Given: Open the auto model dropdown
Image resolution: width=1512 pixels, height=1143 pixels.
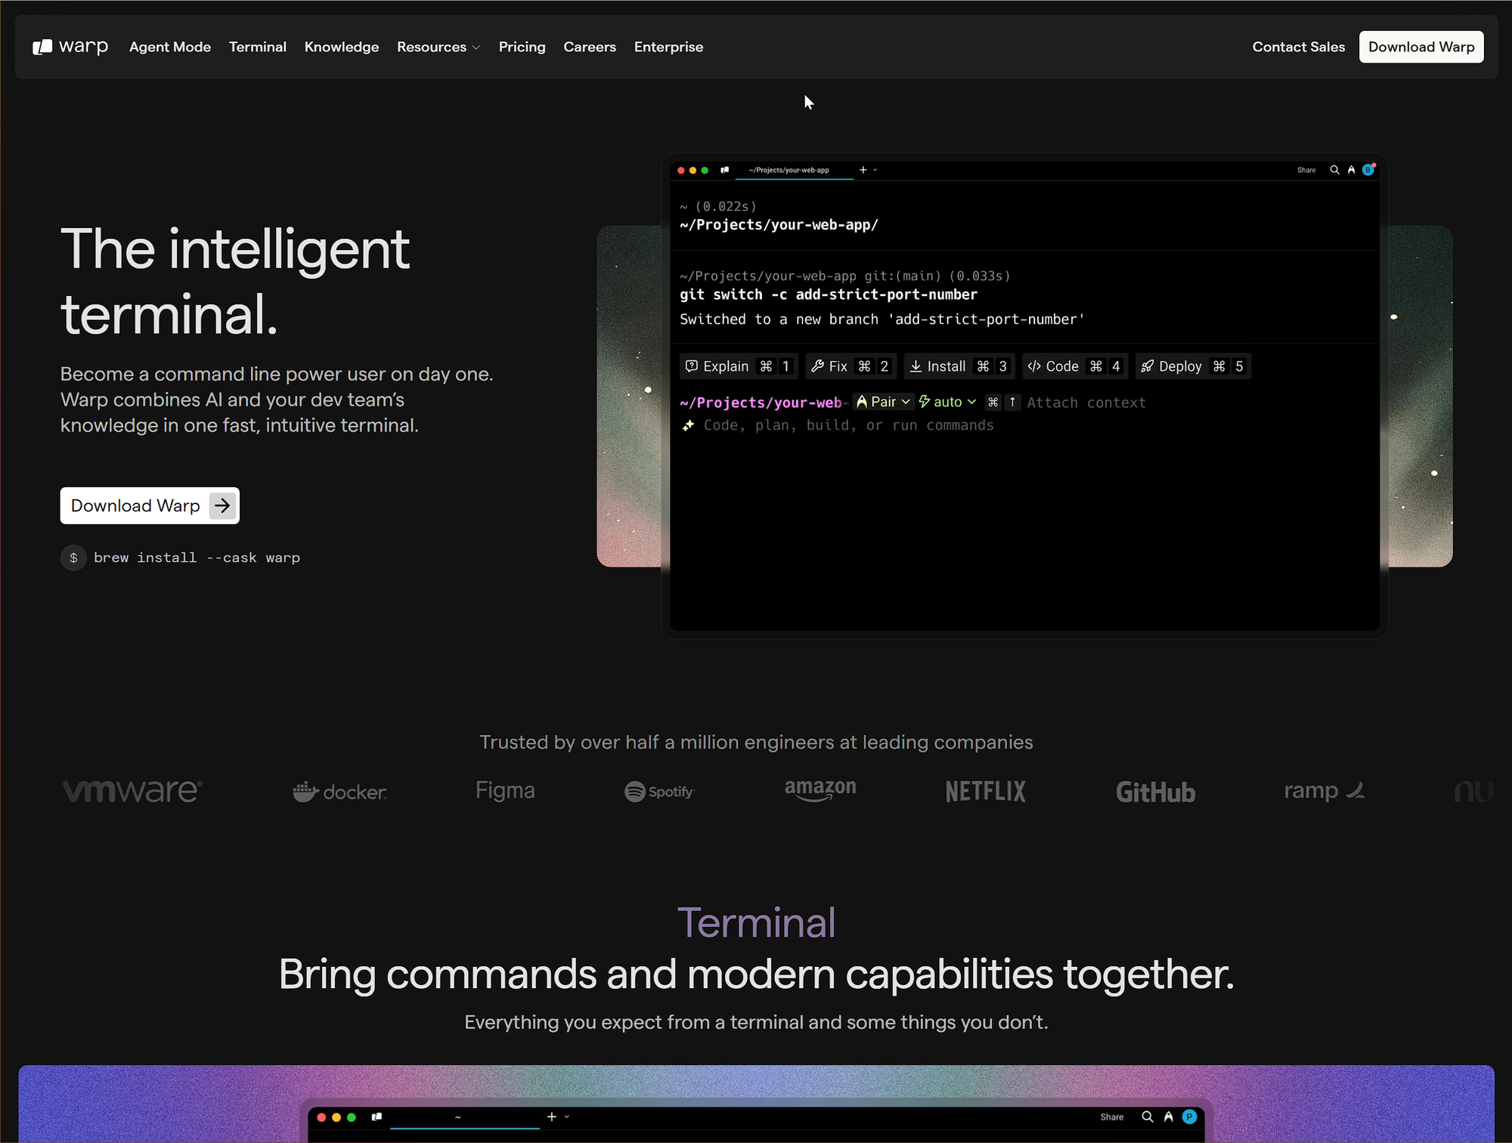Looking at the screenshot, I should point(947,402).
